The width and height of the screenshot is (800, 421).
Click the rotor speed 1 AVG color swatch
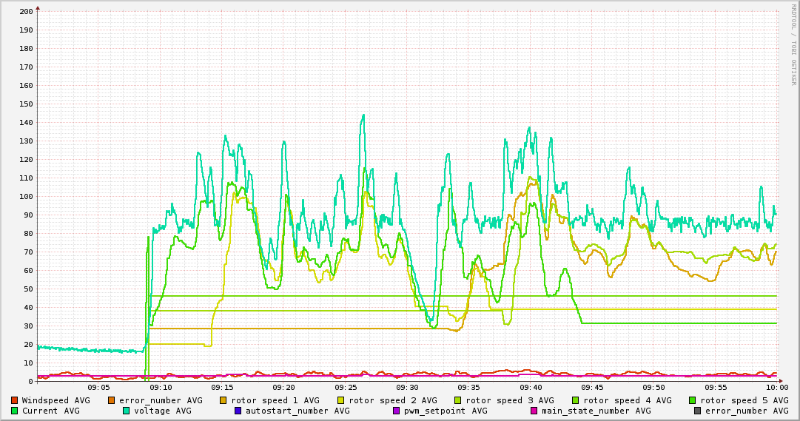pyautogui.click(x=223, y=400)
